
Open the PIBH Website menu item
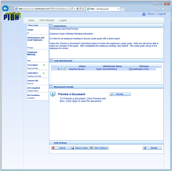47,20
